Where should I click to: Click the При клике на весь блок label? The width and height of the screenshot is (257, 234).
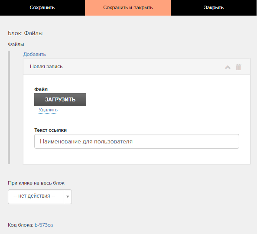[36, 183]
